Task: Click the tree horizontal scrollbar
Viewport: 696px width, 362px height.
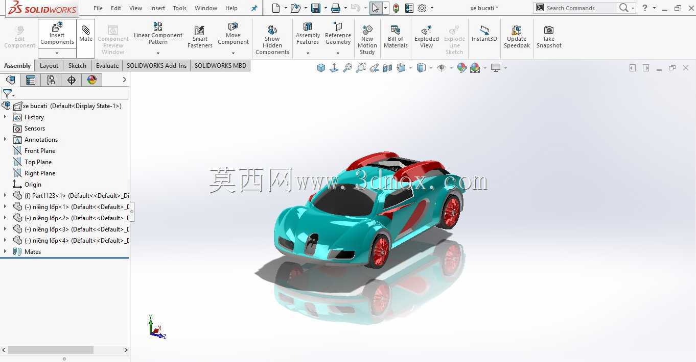Action: click(x=51, y=350)
